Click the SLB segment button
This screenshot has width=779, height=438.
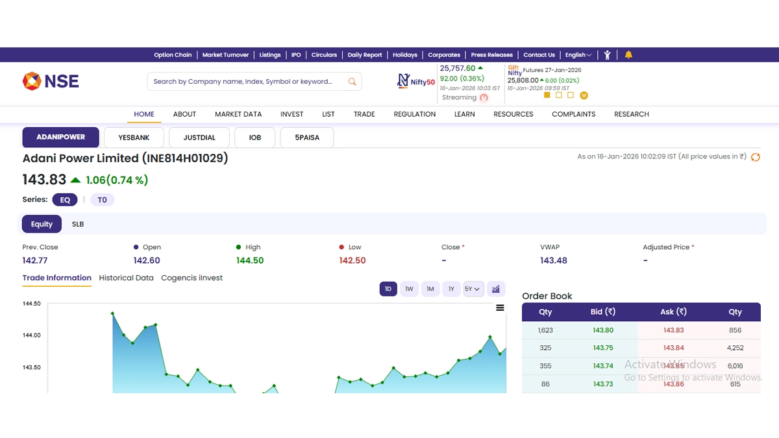point(78,224)
